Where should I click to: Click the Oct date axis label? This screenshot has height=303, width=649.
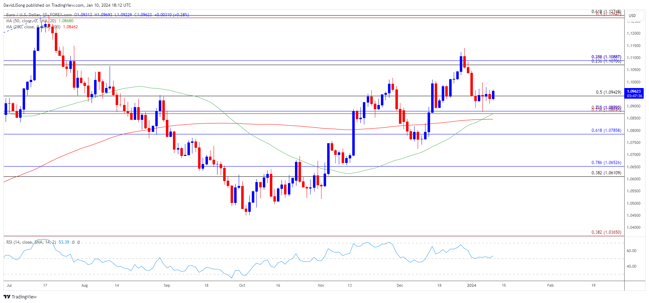[x=242, y=285]
